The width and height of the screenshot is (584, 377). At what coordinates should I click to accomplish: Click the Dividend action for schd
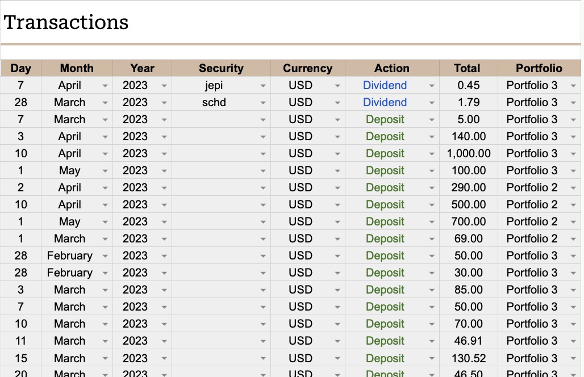point(385,103)
